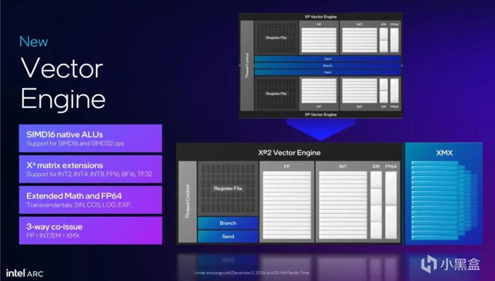Select upper FP block in small Xe diagram
This screenshot has height=281, width=495.
[x=319, y=37]
